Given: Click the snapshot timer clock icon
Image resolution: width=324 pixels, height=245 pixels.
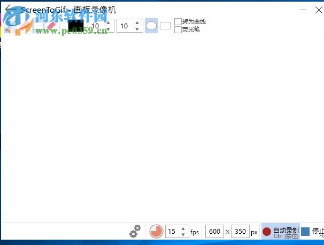Looking at the screenshot, I should (x=157, y=231).
